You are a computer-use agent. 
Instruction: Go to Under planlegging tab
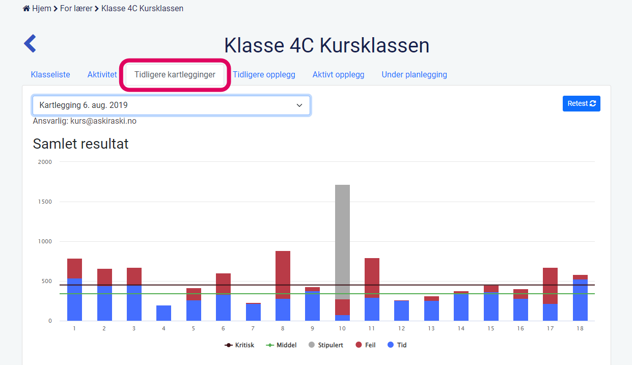coord(414,74)
